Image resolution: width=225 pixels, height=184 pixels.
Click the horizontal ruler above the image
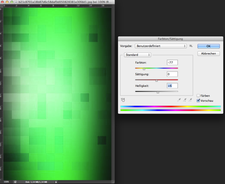pos(57,6)
